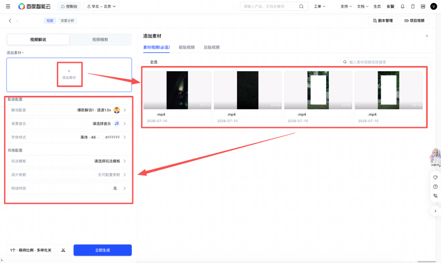Click the scissors trim icon button

click(63, 250)
